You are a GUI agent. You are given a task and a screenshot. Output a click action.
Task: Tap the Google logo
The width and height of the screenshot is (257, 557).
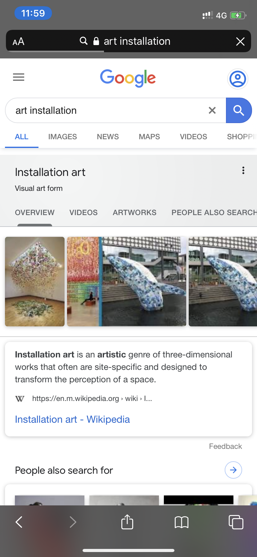(x=128, y=78)
